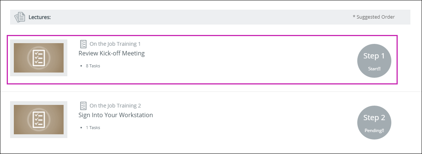Click checklist icon beside On the Job Training 2

83,106
